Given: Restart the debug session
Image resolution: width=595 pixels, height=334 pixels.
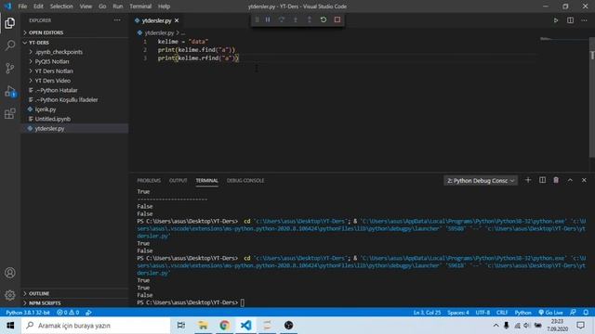Looking at the screenshot, I should click(324, 19).
